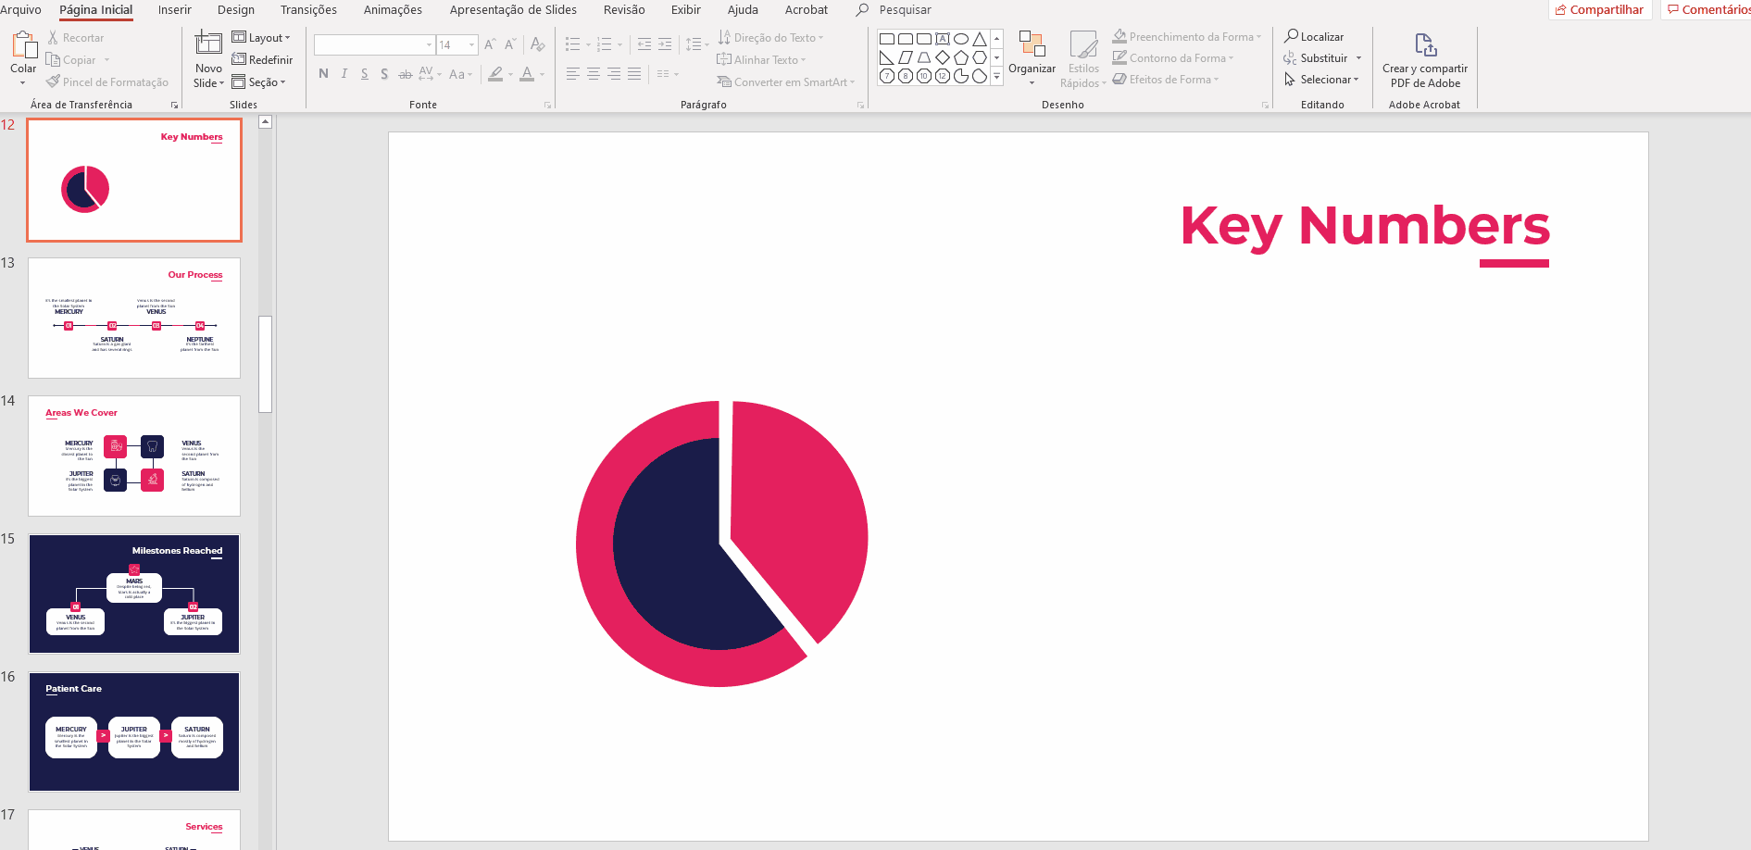This screenshot has width=1751, height=850.
Task: Switch to the Animações tab
Action: (x=393, y=10)
